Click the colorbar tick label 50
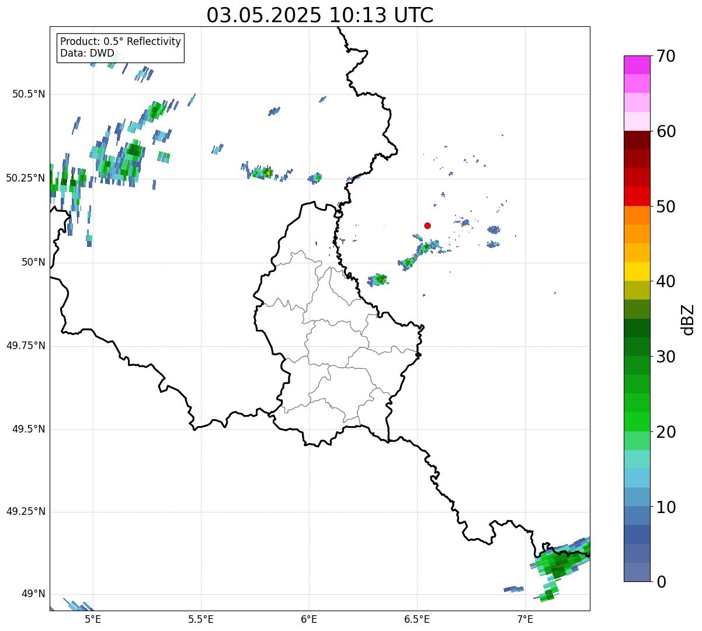702x631 pixels. 666,207
